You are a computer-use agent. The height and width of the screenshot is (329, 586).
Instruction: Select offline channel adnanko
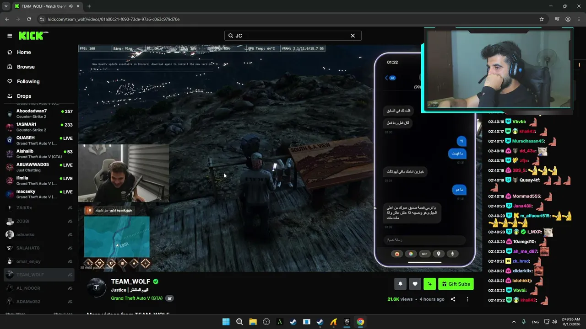coord(39,234)
